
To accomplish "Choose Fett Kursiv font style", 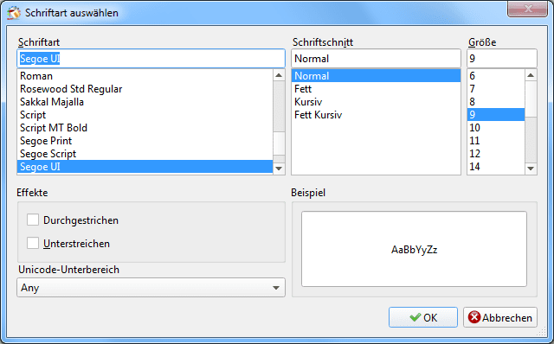I will coord(376,115).
